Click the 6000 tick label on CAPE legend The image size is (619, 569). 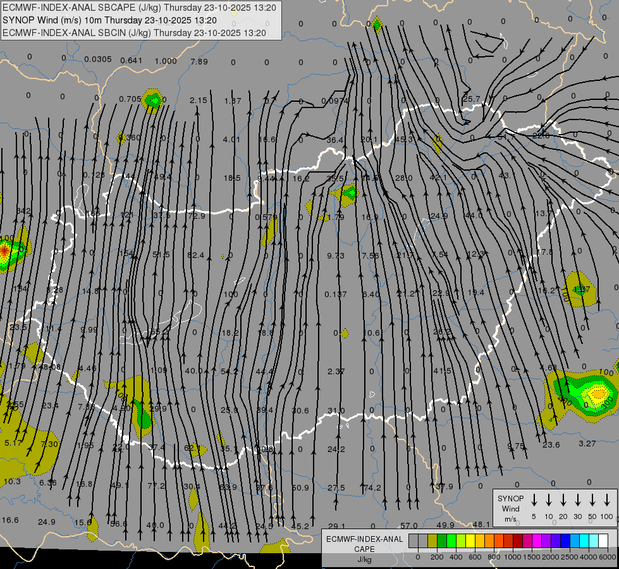click(608, 557)
